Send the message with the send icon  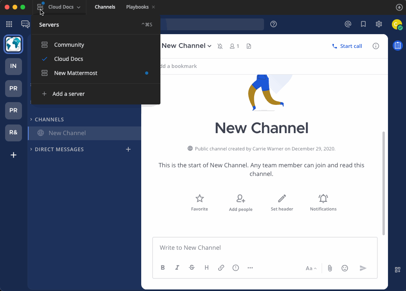363,268
